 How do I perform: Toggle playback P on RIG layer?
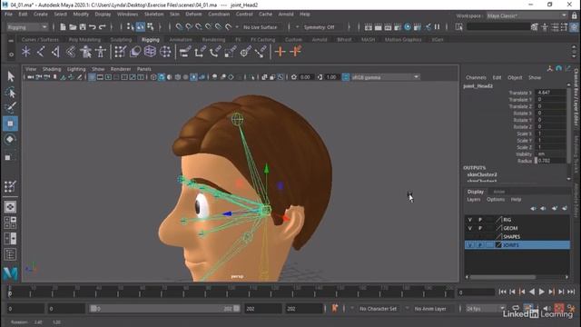pyautogui.click(x=480, y=220)
